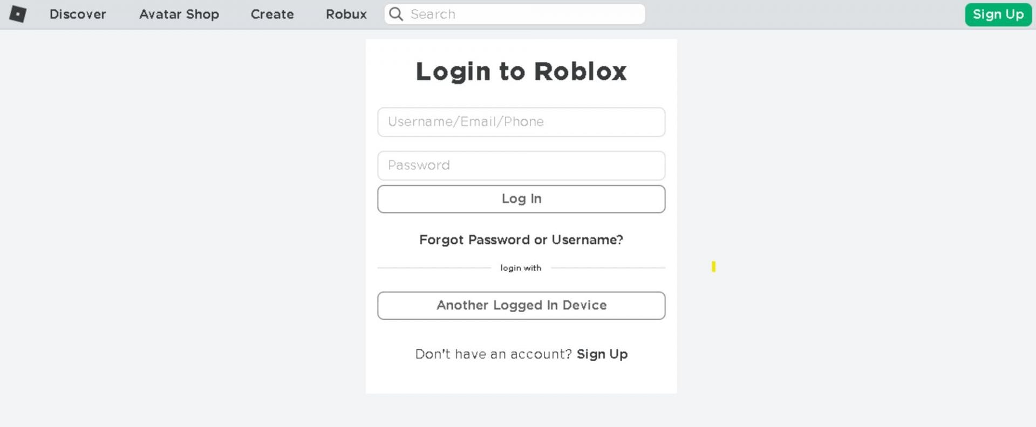The width and height of the screenshot is (1036, 427).
Task: Select Create in the top navigation
Action: coord(272,14)
